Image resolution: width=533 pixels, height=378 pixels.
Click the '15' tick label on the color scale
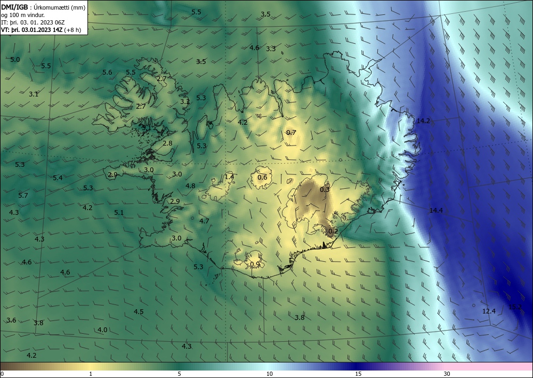click(358, 374)
